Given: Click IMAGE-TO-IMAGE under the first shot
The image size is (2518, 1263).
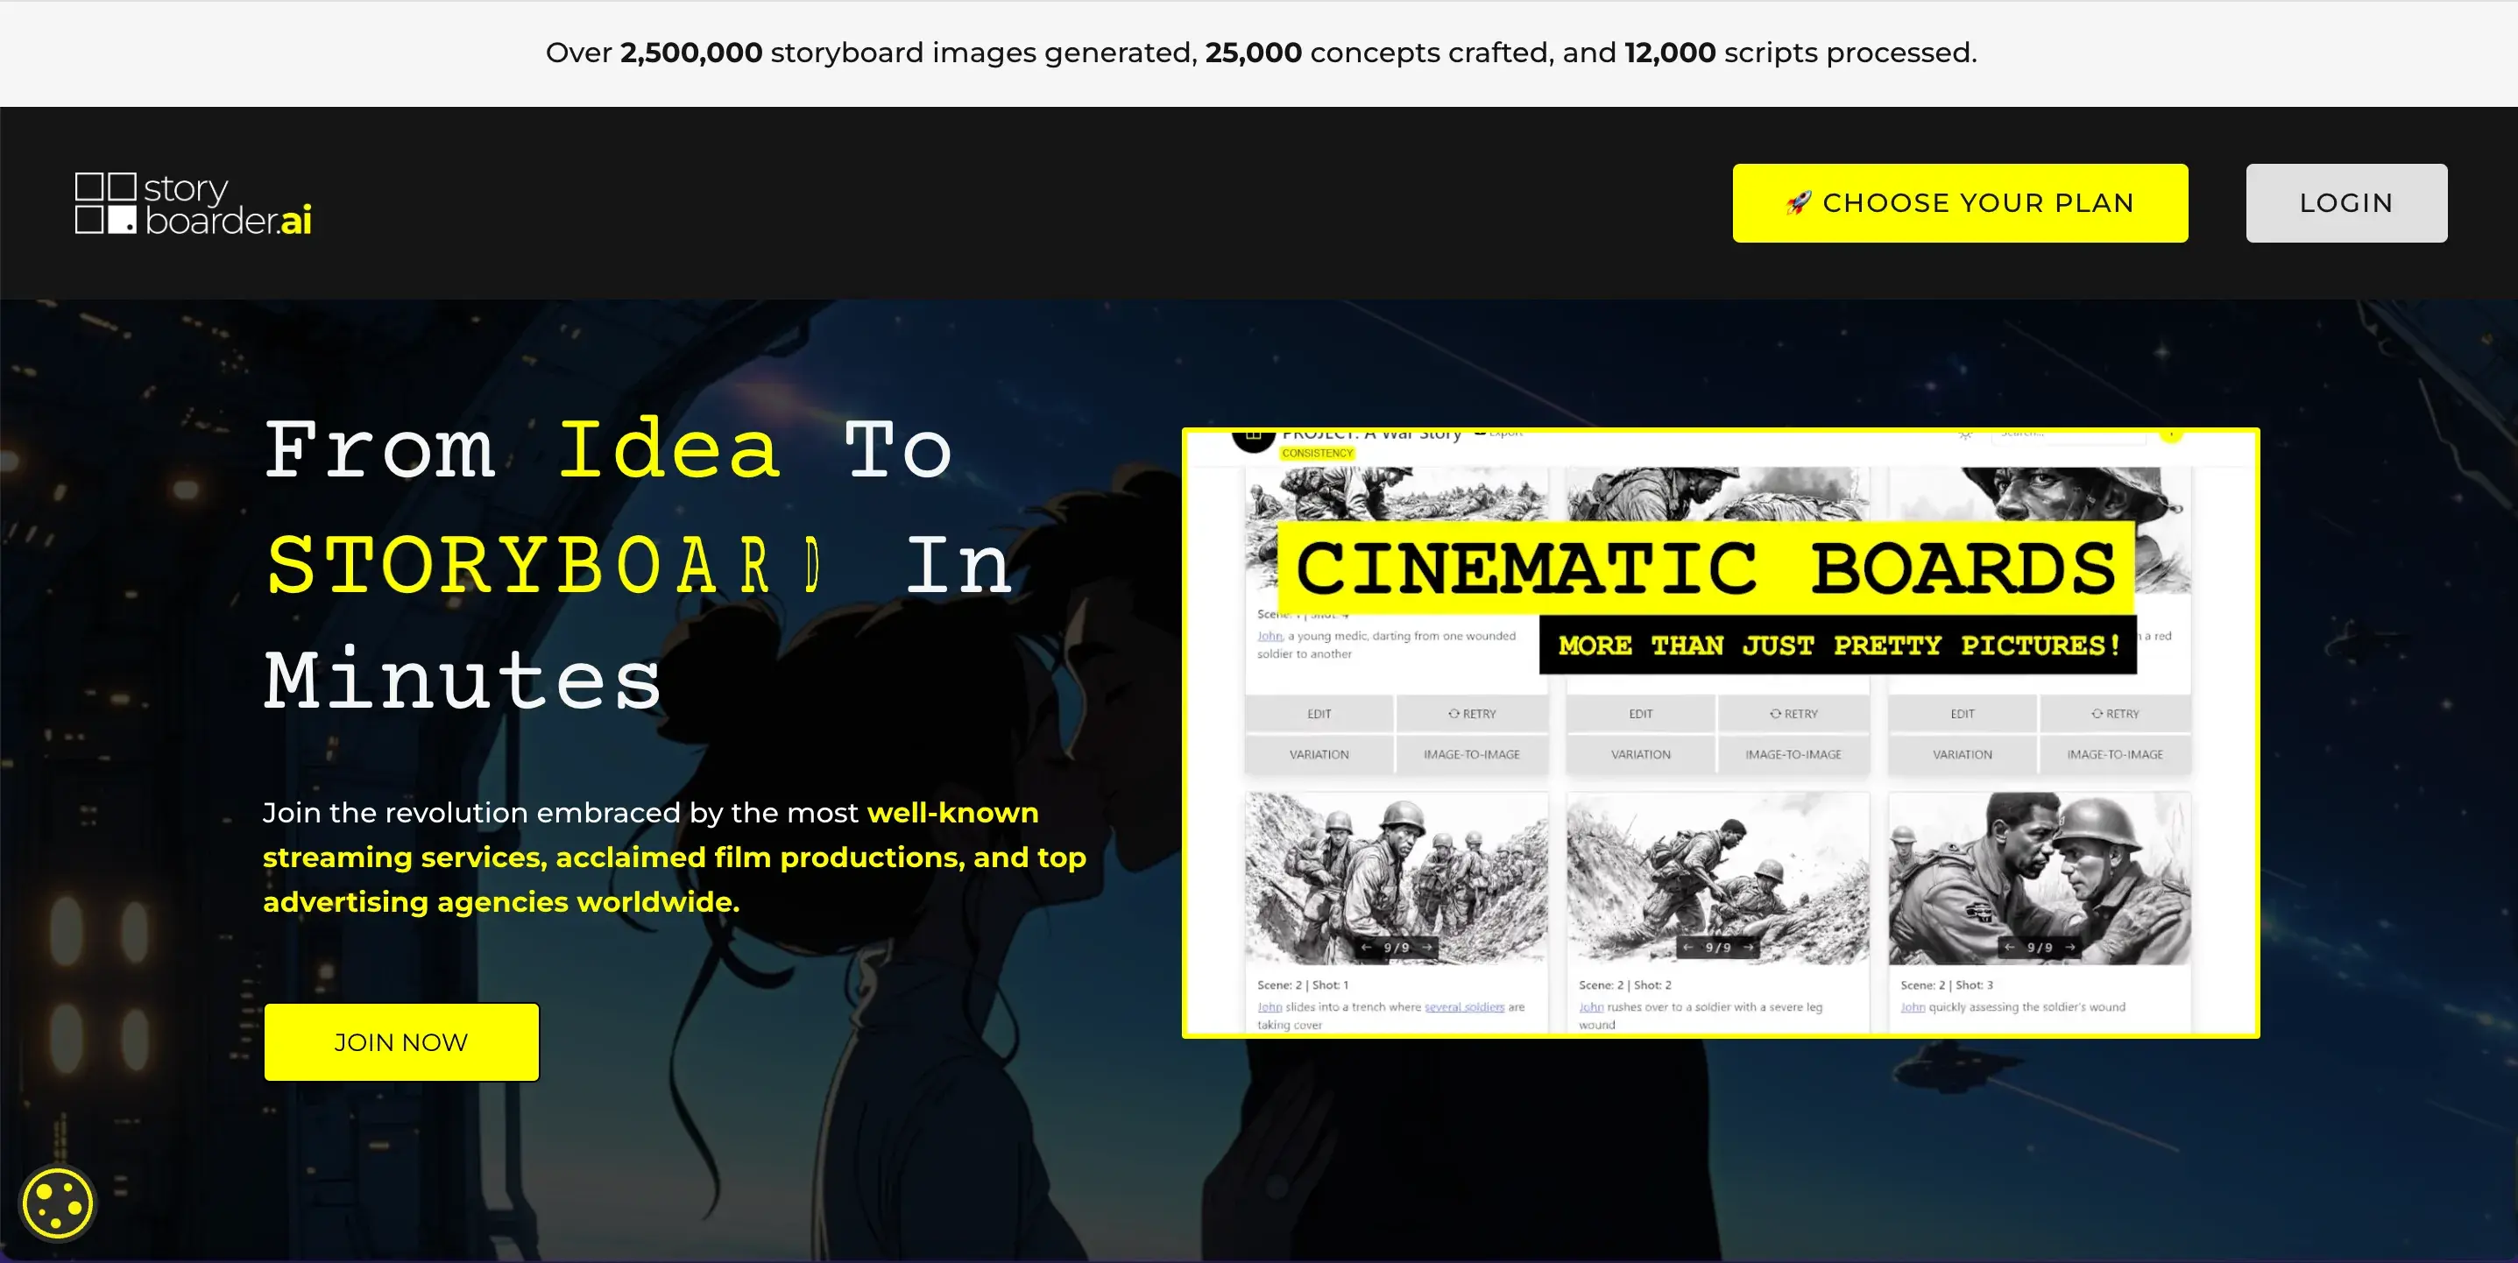Looking at the screenshot, I should (1471, 754).
